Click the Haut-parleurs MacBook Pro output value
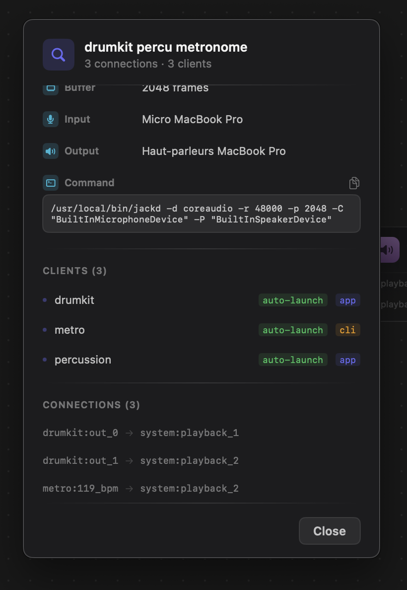The image size is (407, 590). [x=213, y=151]
